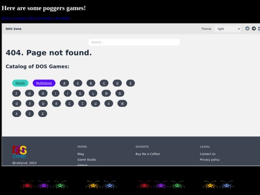Filter catalog by letter L
Viewport: 260px width, 195px height.
(93, 93)
